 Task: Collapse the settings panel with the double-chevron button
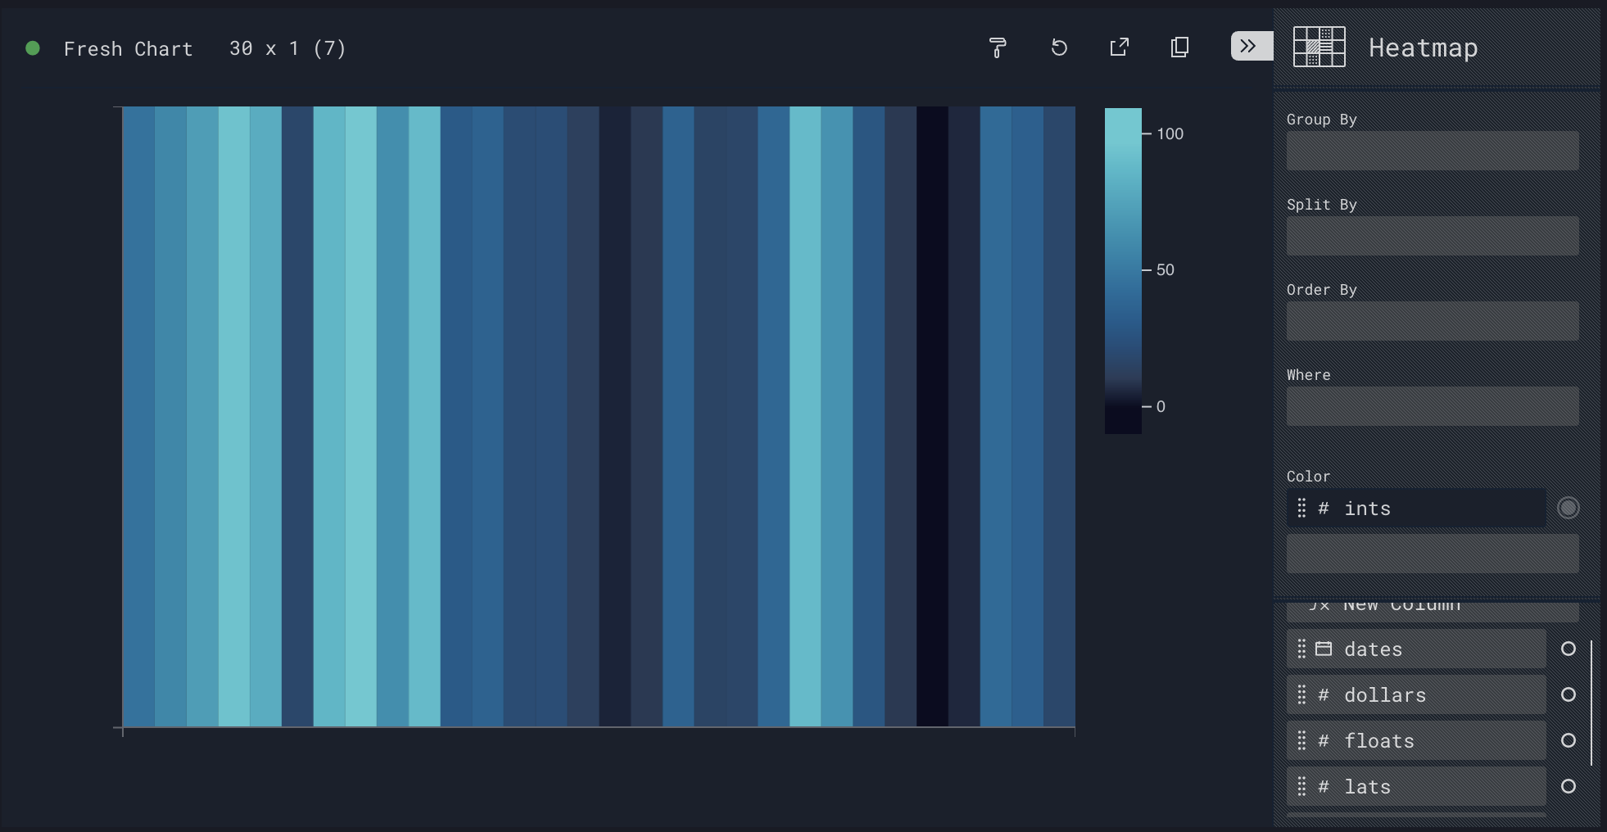(1252, 46)
